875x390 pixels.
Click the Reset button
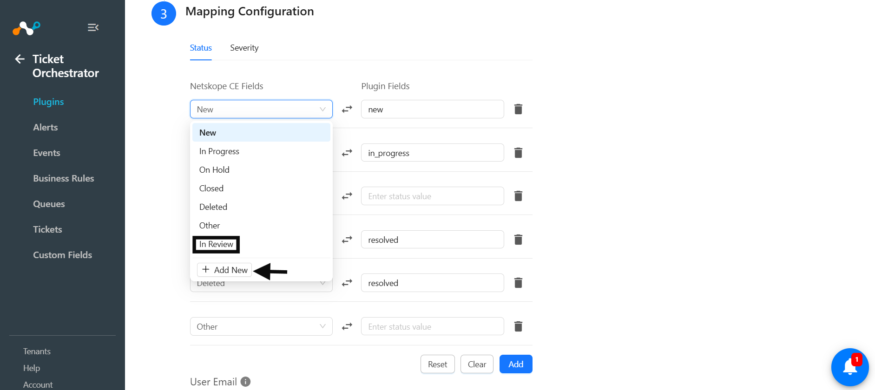click(437, 364)
